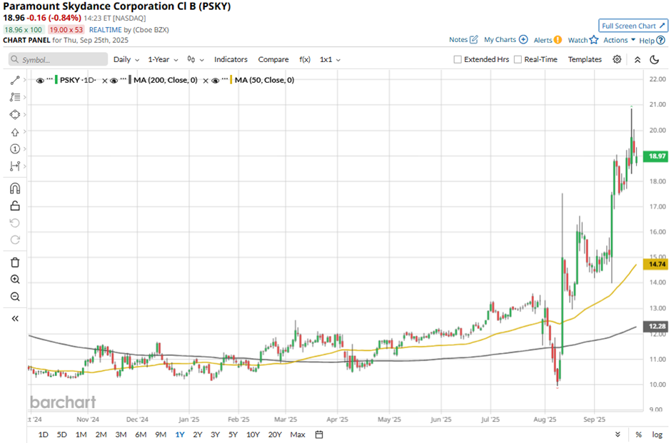Enable the Extended Hrs checkbox
The height and width of the screenshot is (443, 671).
[458, 59]
